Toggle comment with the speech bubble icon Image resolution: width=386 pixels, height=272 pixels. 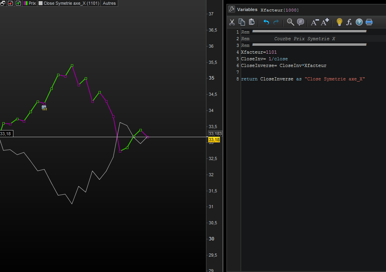pos(301,22)
